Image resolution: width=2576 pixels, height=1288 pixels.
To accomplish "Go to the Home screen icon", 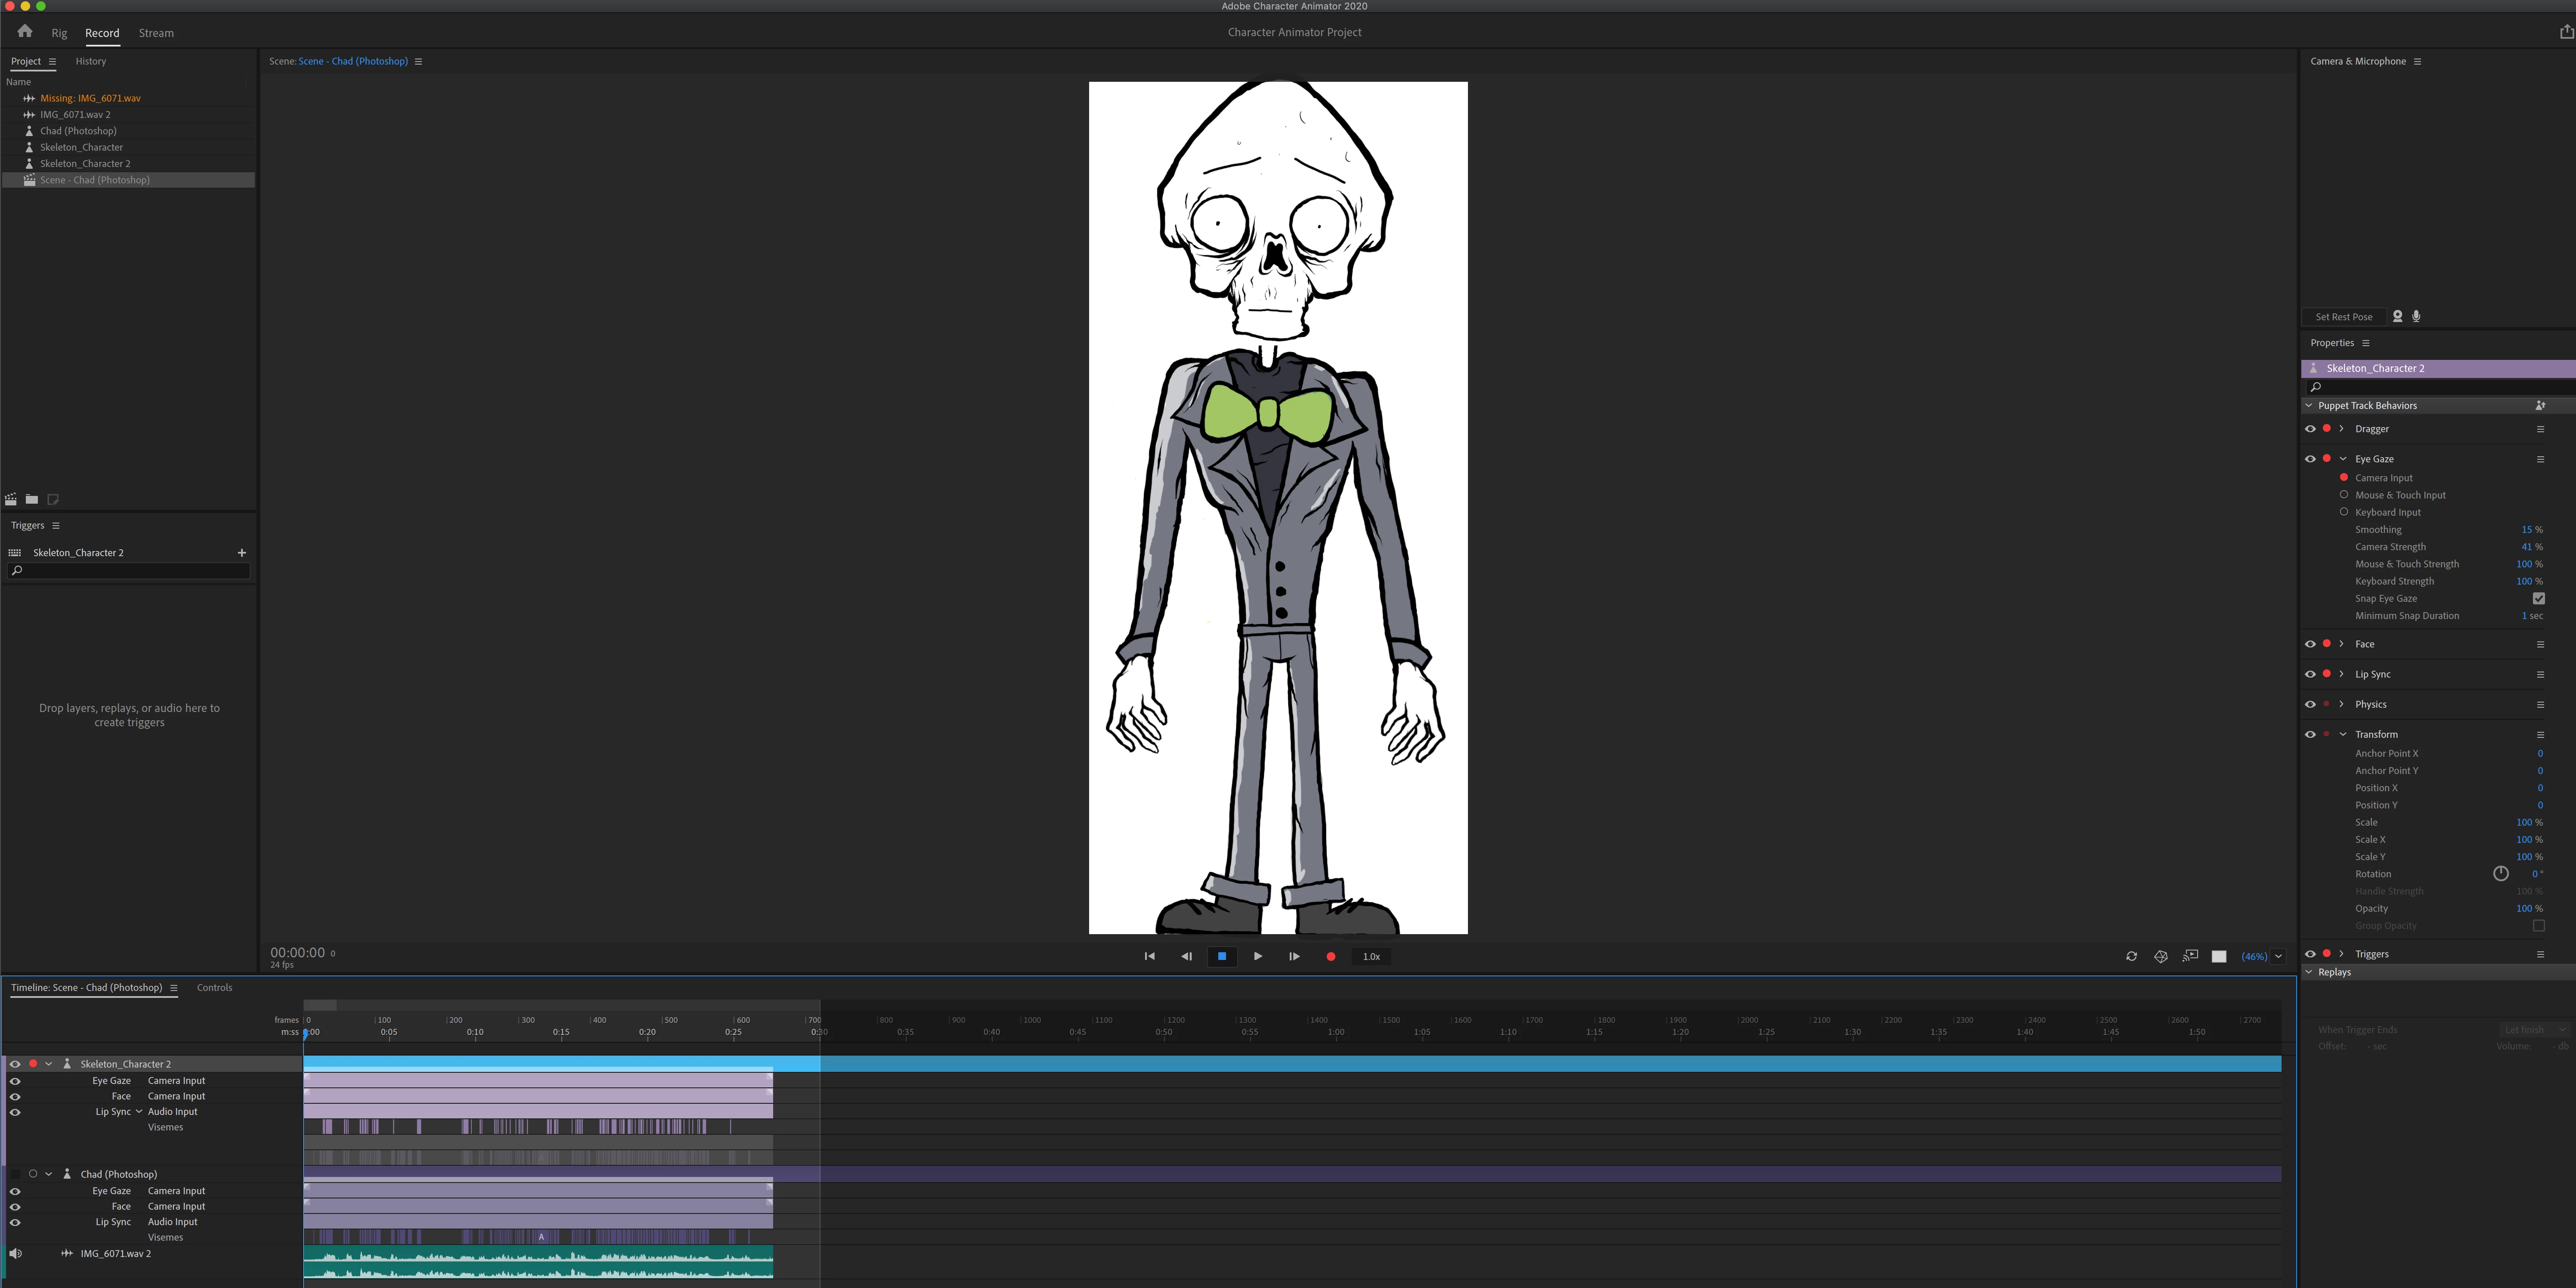I will coord(25,32).
